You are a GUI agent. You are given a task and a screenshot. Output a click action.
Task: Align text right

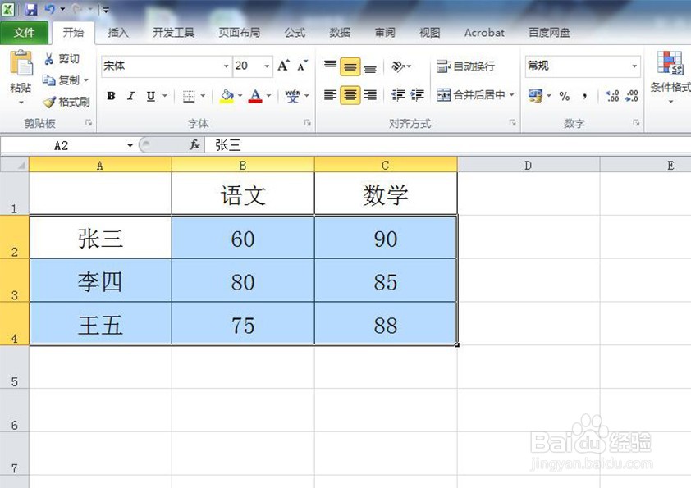[370, 94]
